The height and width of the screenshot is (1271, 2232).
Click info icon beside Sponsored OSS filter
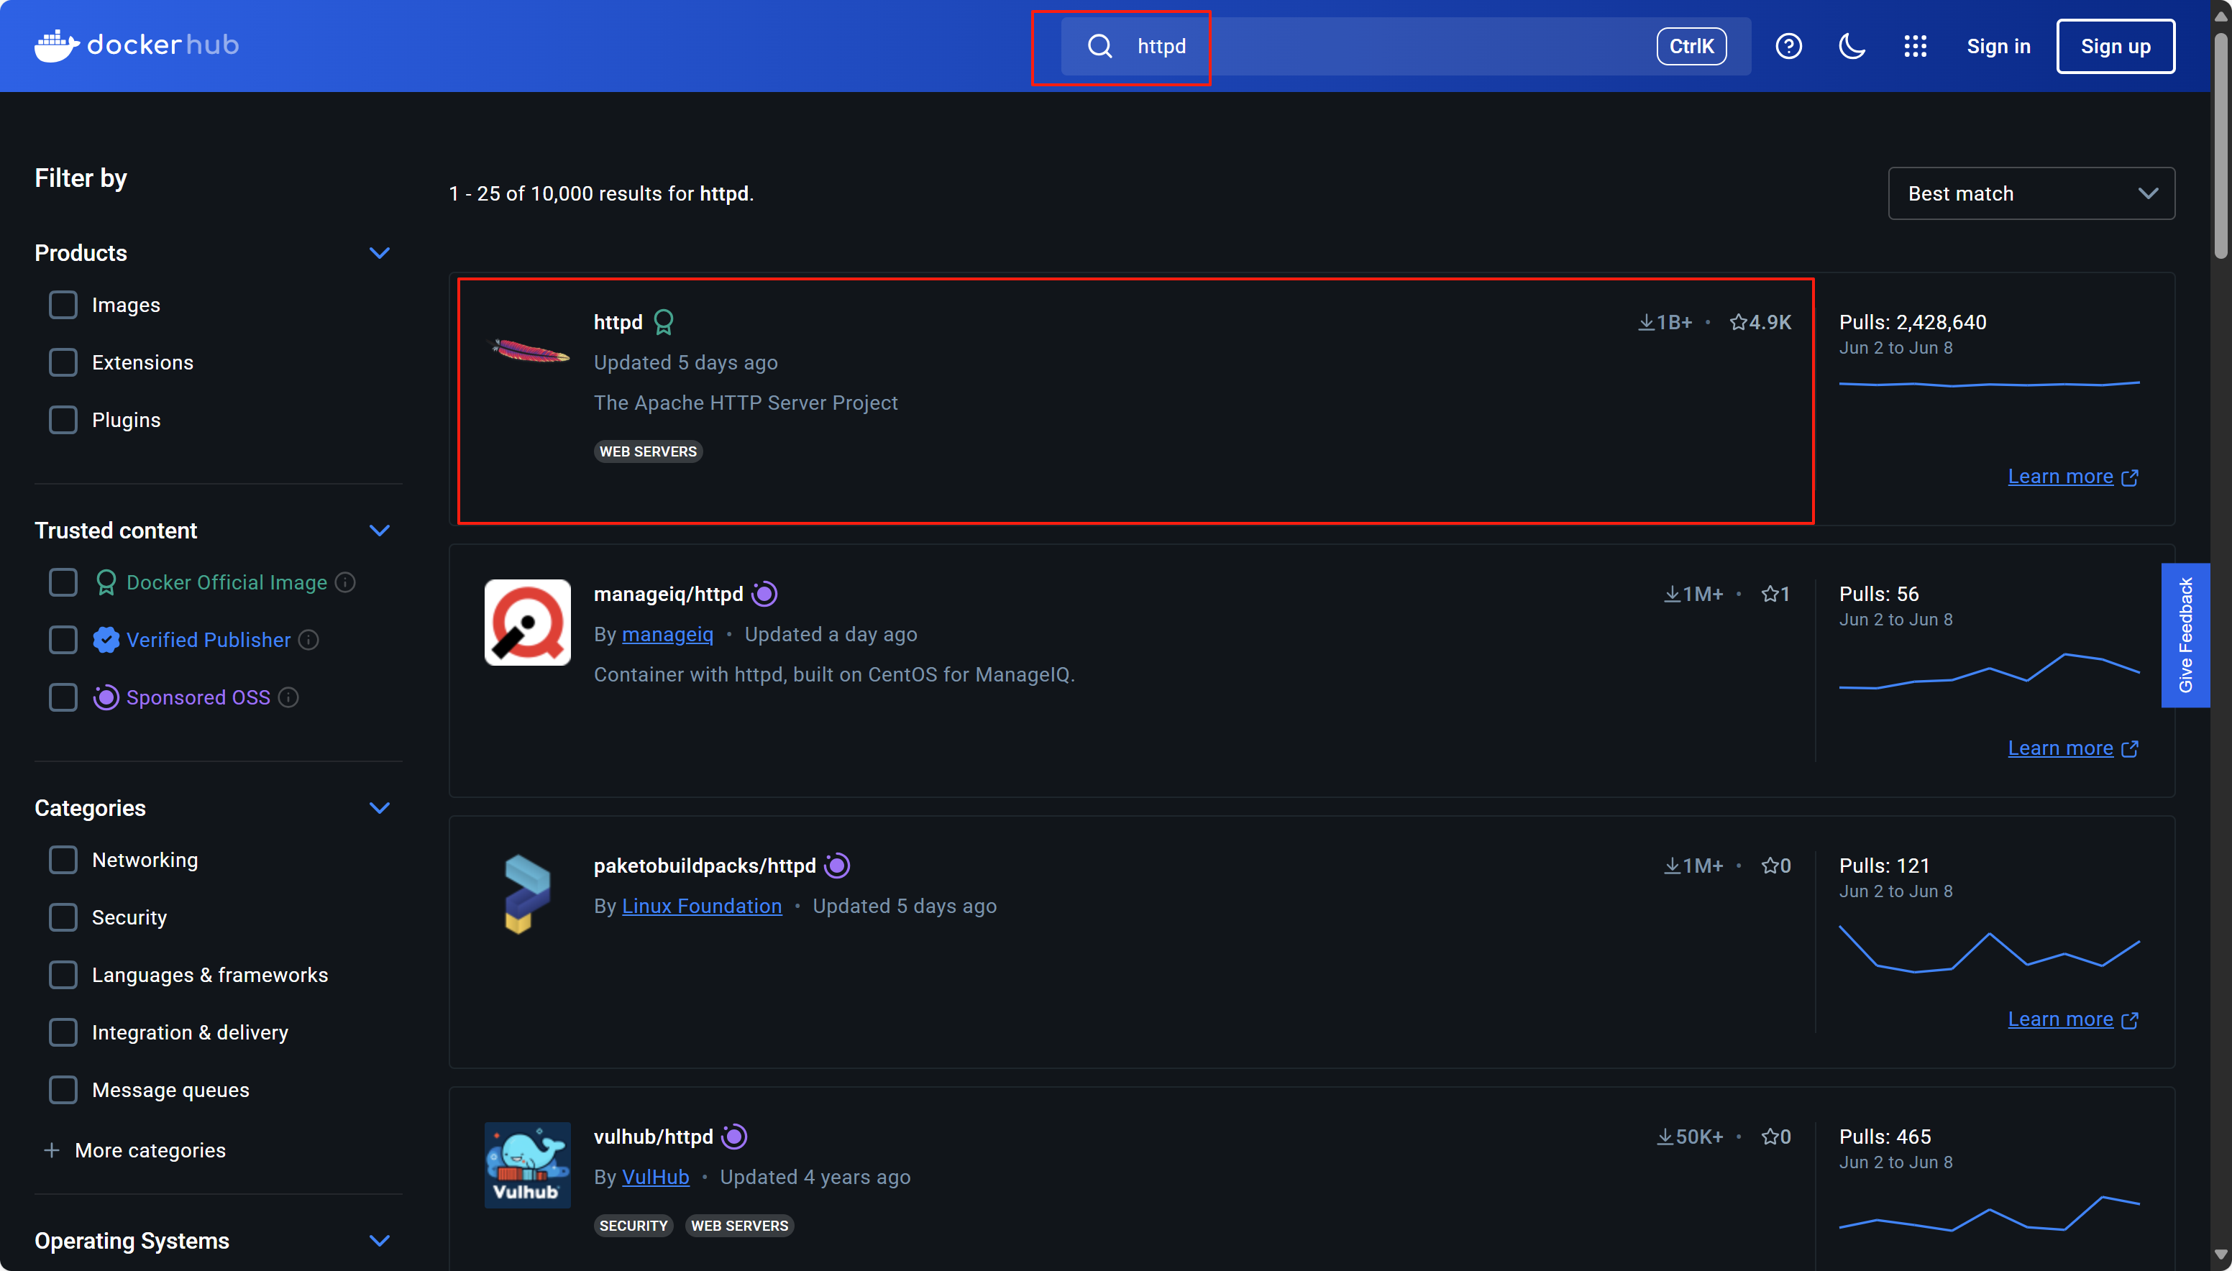coord(289,697)
